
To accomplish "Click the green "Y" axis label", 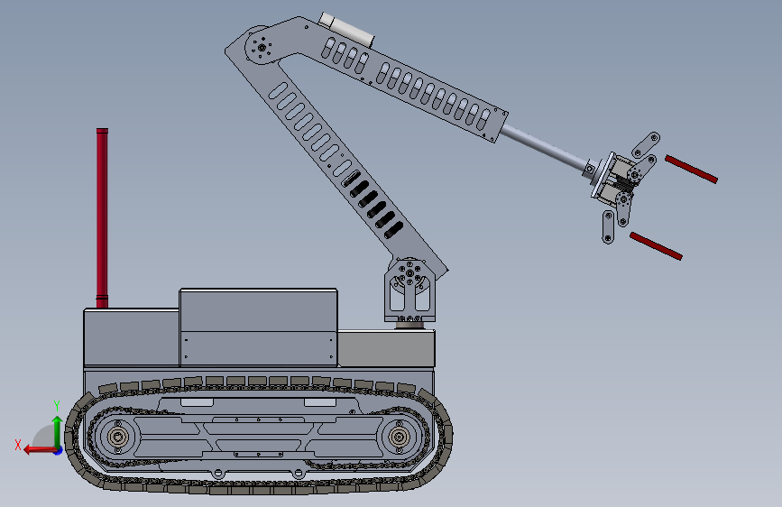I will (57, 406).
